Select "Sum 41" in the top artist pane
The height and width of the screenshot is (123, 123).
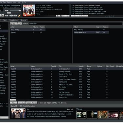tap(28, 32)
